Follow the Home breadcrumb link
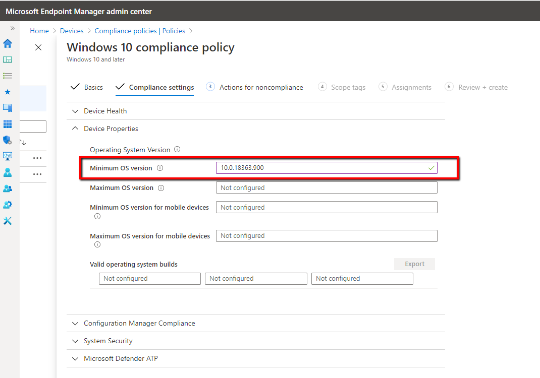 [39, 31]
